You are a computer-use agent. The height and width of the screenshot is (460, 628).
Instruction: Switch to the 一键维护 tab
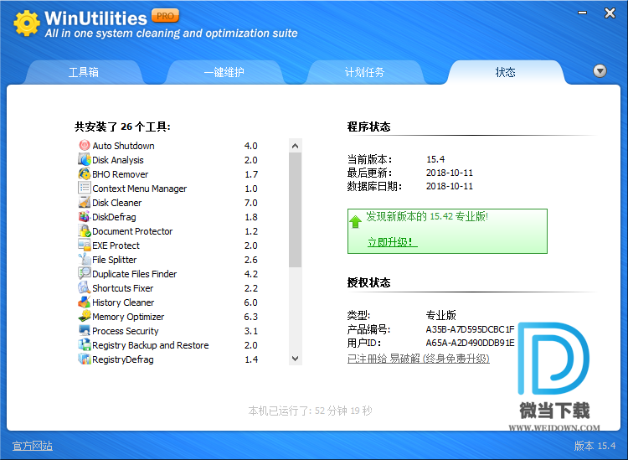pos(224,72)
